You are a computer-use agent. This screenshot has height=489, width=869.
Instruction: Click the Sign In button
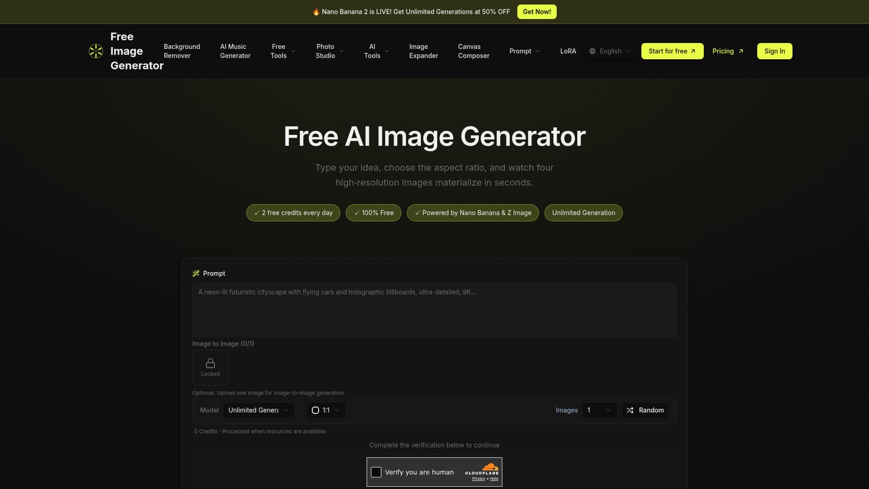click(x=774, y=51)
